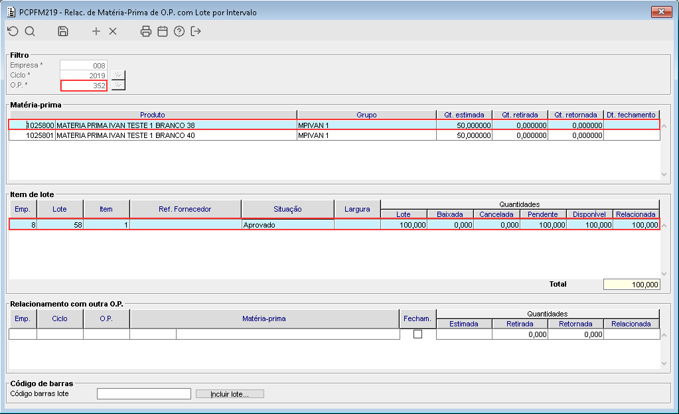Click the Ciclo field showing 2019

coord(84,76)
